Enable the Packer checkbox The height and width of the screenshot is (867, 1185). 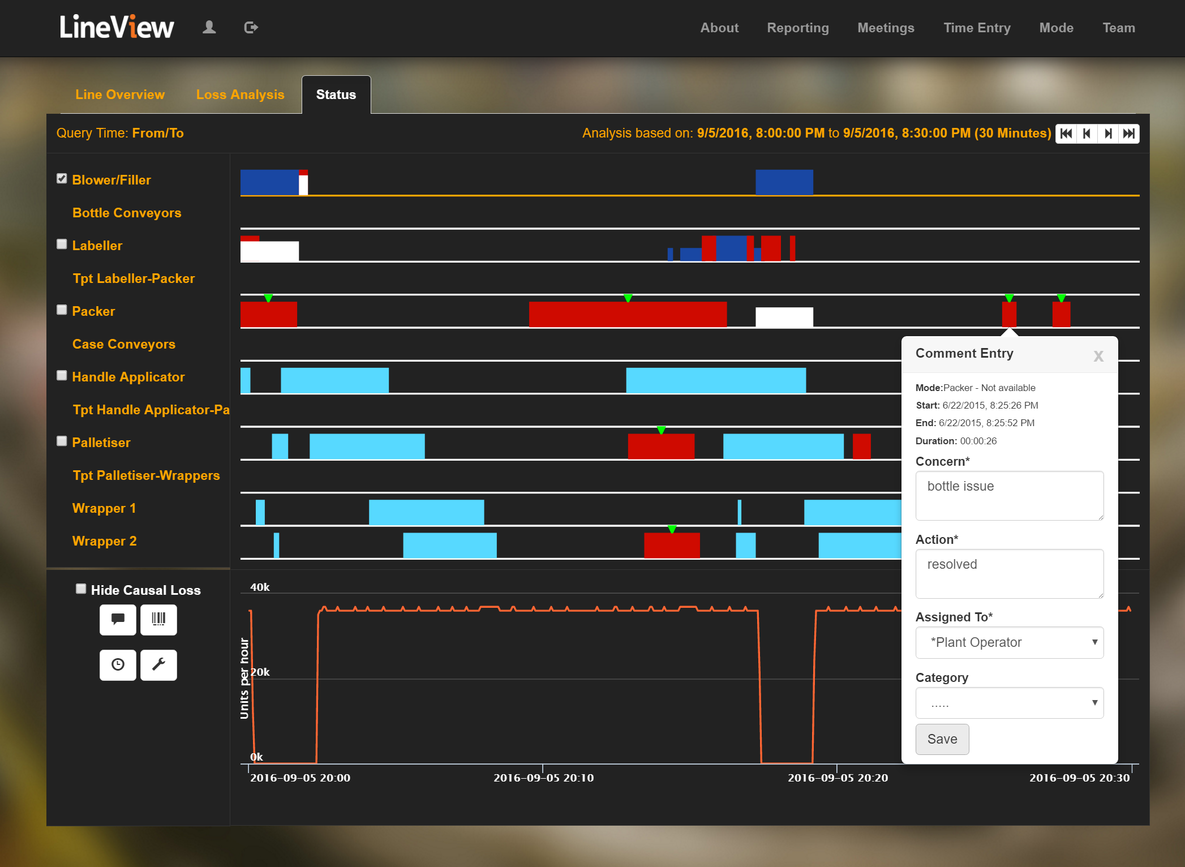62,310
